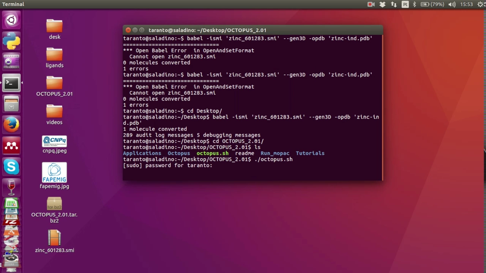
Task: Click the screen recording indicator in tray
Action: 371,4
